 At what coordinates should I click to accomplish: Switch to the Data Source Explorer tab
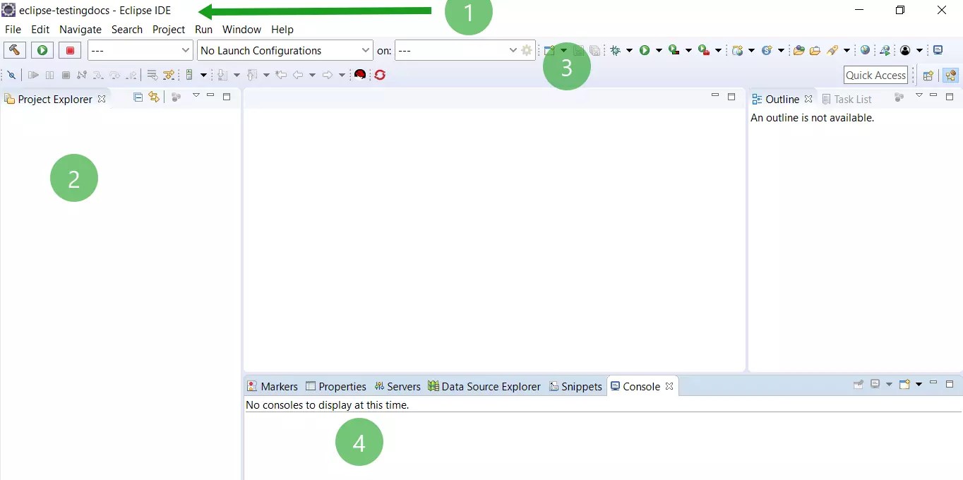tap(484, 386)
